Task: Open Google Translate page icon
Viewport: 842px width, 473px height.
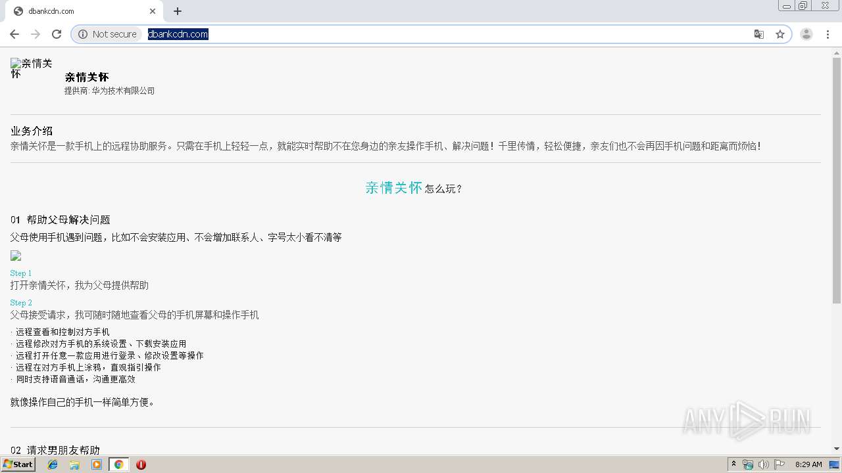Action: [759, 34]
